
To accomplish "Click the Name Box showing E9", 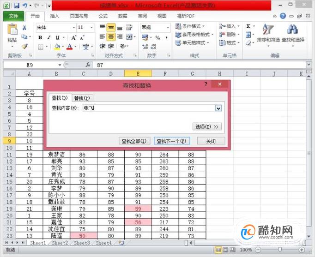I will pyautogui.click(x=30, y=65).
